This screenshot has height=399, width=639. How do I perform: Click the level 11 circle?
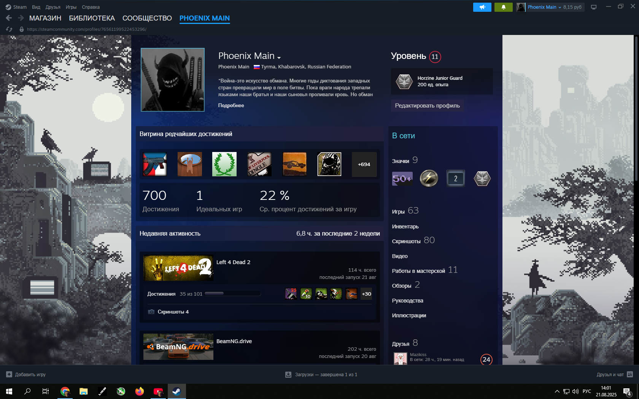[435, 57]
